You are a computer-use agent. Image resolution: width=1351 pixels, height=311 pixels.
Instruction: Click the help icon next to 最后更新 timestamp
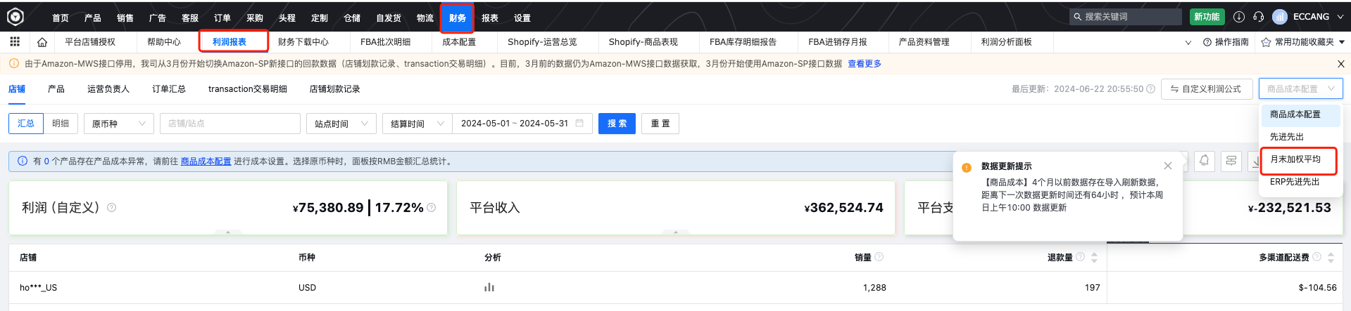pos(1150,89)
